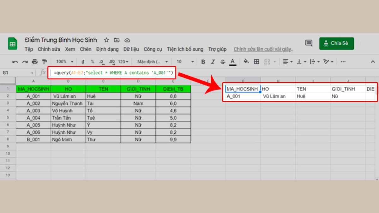Viewport: 379px width, 213px height.
Task: Toggle bold formatting
Action: click(x=203, y=62)
